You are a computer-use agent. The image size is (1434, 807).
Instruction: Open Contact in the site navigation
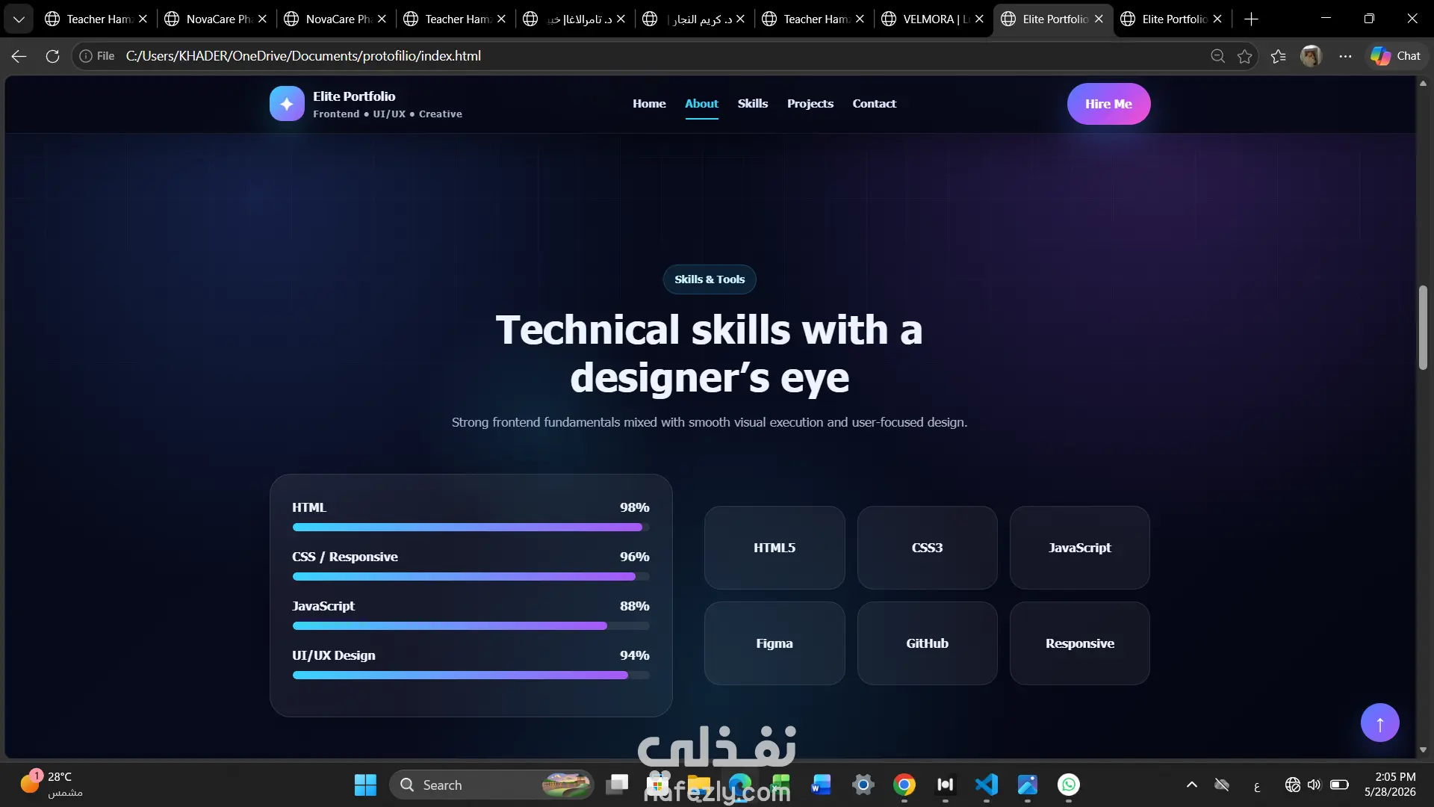[875, 104]
